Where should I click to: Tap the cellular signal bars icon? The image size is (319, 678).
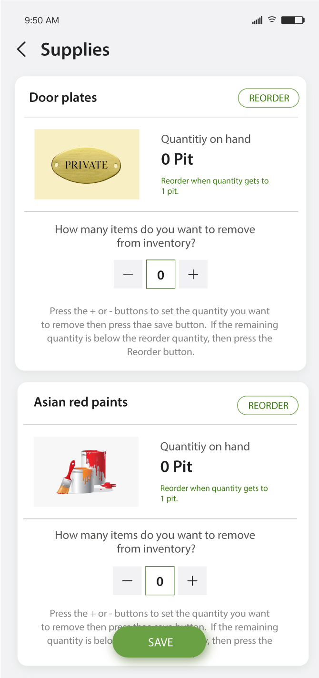tap(257, 20)
